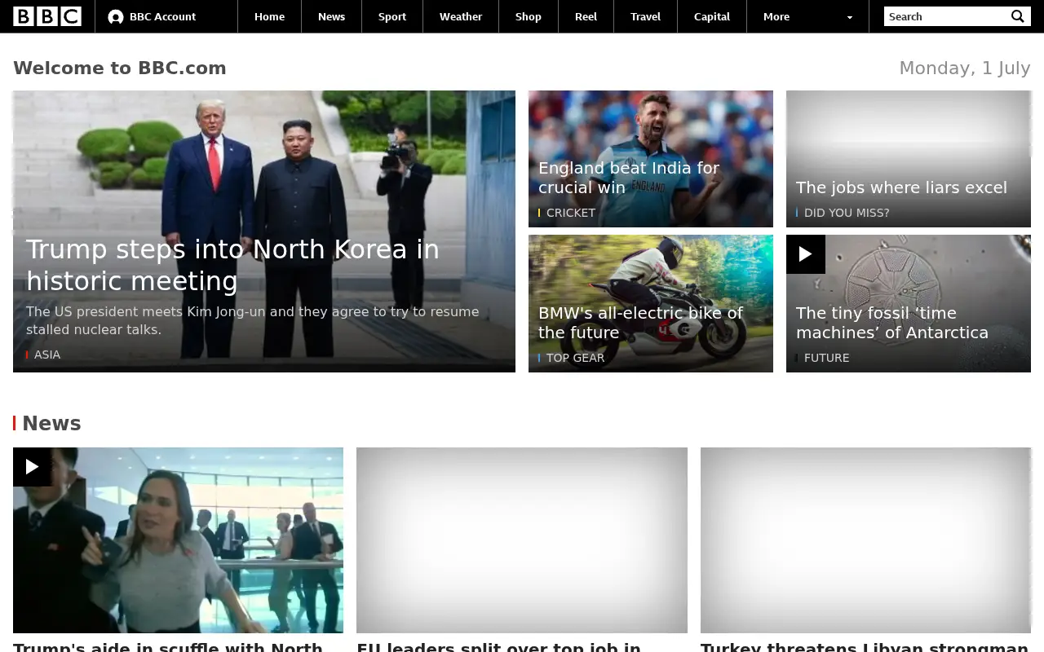Click the ASIA tag on lead story
Viewport: 1044px width, 652px height.
coord(47,355)
